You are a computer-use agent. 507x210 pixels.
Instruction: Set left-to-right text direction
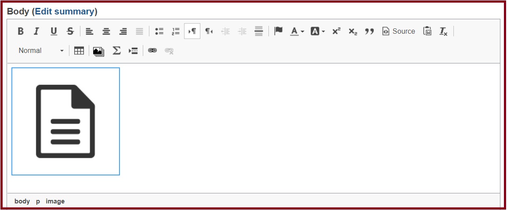[192, 31]
